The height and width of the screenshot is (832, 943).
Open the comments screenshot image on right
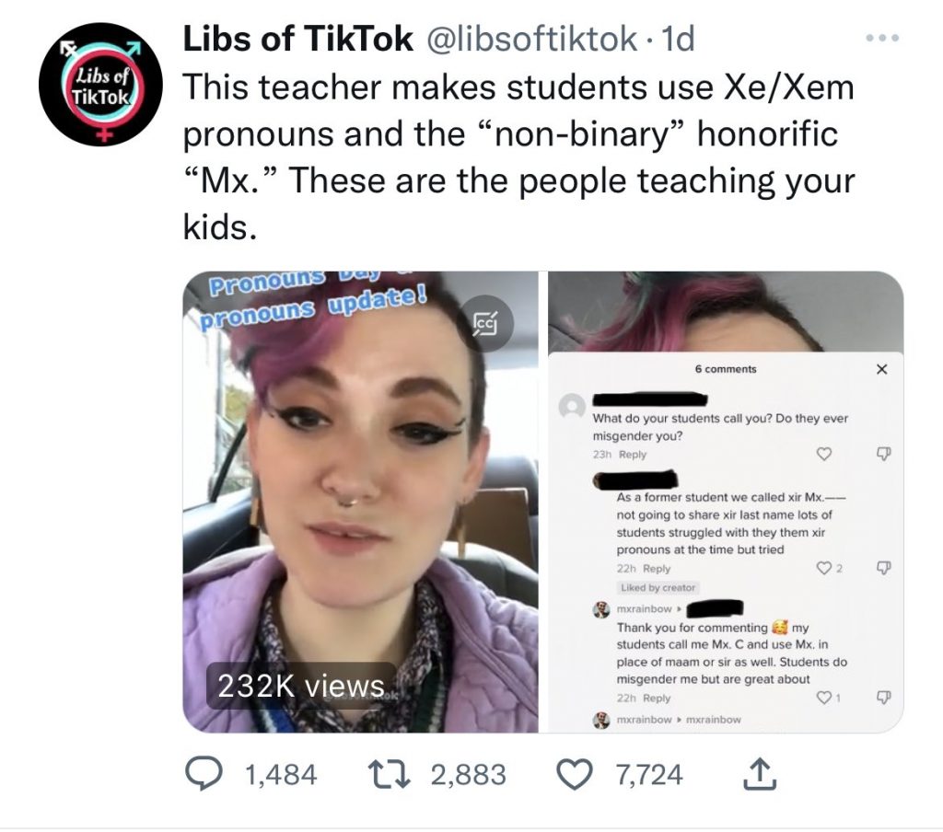(x=726, y=502)
